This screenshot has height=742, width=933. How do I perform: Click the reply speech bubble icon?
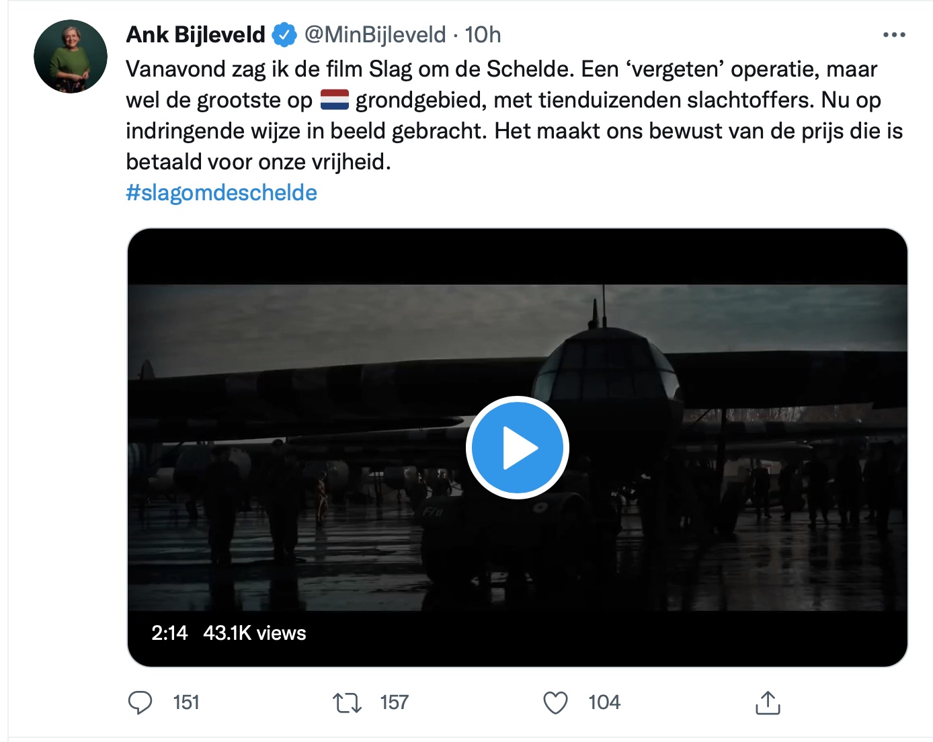pos(140,702)
